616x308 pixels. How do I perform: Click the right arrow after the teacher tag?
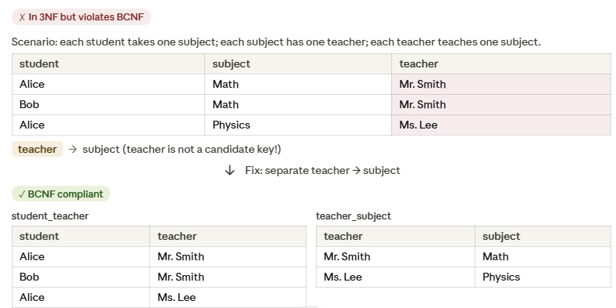tap(72, 149)
